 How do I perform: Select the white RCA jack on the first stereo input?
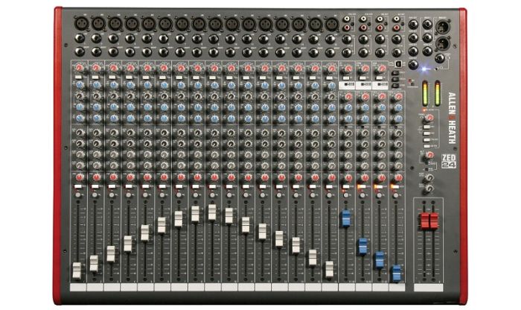tap(348, 19)
